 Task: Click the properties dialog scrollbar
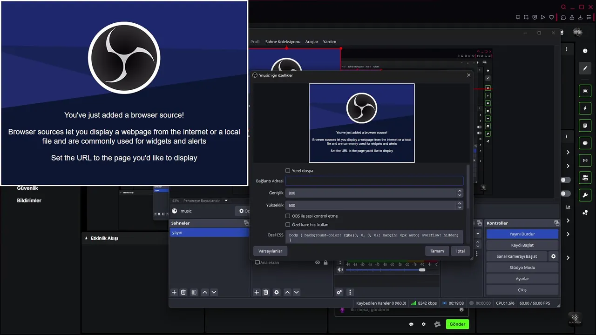[468, 186]
